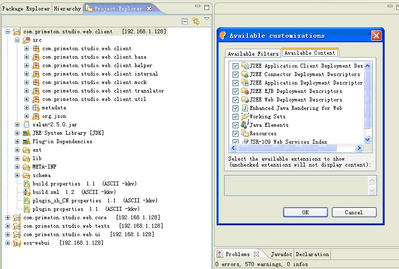Uncheck J2EE Application Client Deployment Descriptors

click(x=236, y=66)
